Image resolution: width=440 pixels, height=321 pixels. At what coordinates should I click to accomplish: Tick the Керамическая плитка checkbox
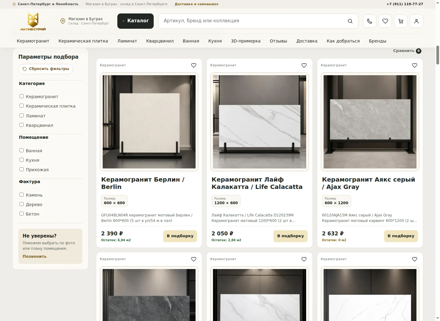click(x=21, y=106)
